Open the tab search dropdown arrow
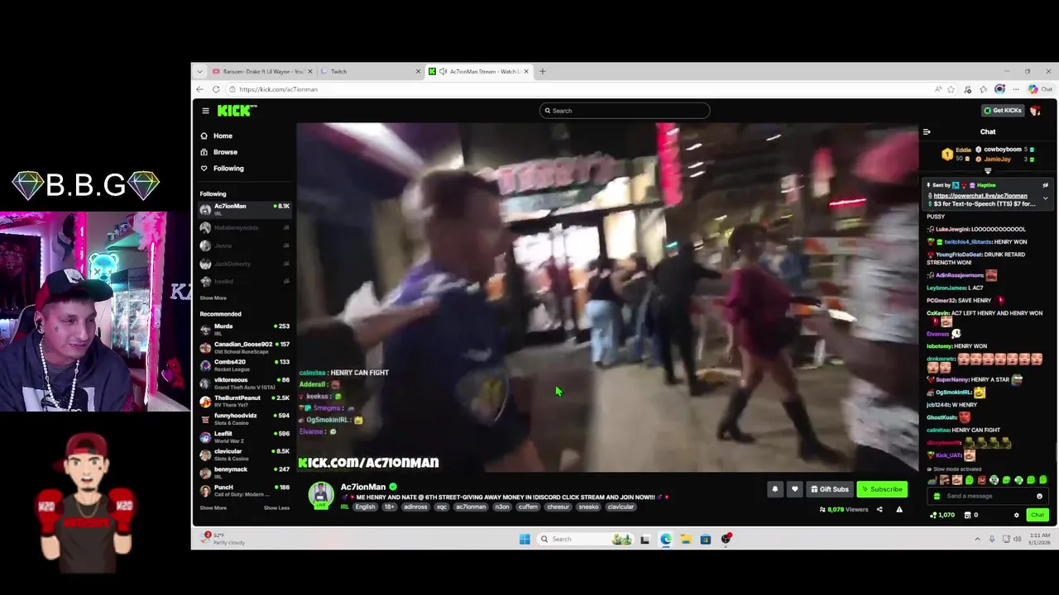The height and width of the screenshot is (595, 1059). tap(199, 71)
